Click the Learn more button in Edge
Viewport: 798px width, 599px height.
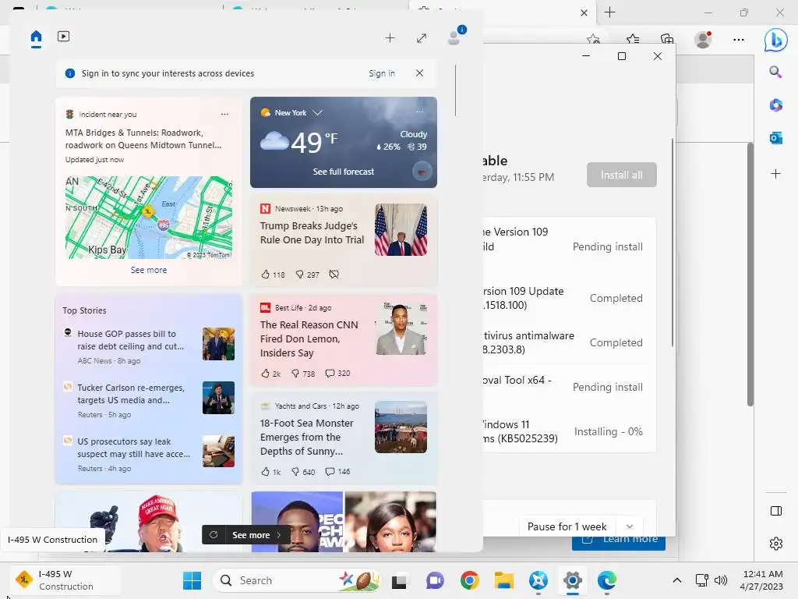[618, 543]
